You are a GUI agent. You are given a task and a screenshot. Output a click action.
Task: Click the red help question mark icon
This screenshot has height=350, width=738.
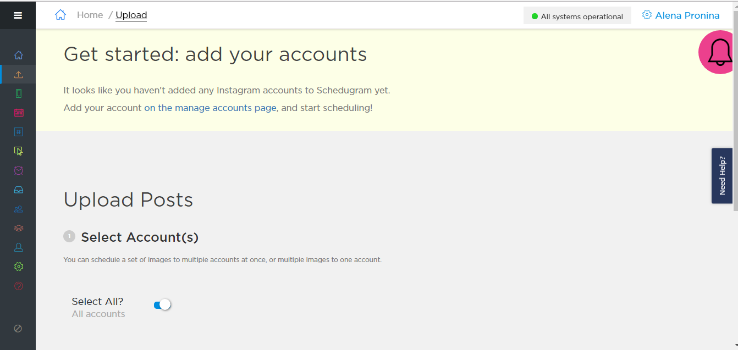(18, 286)
